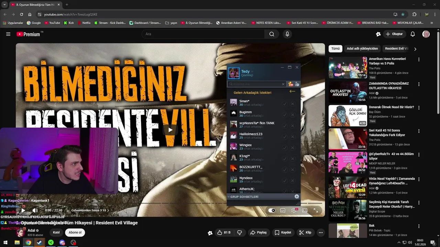Image resolution: width=440 pixels, height=247 pixels.
Task: Open the account avatar menu
Action: pyautogui.click(x=426, y=34)
